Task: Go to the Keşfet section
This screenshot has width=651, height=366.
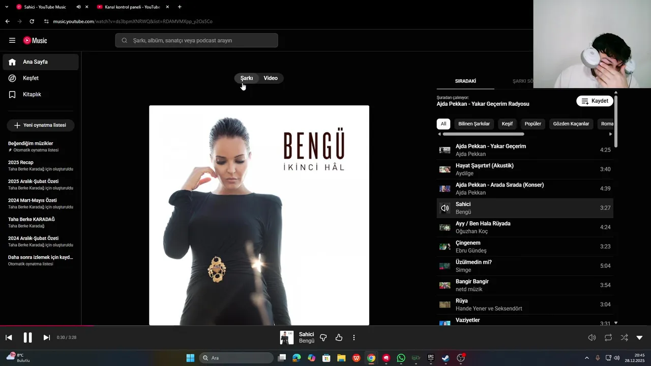Action: (x=41, y=78)
